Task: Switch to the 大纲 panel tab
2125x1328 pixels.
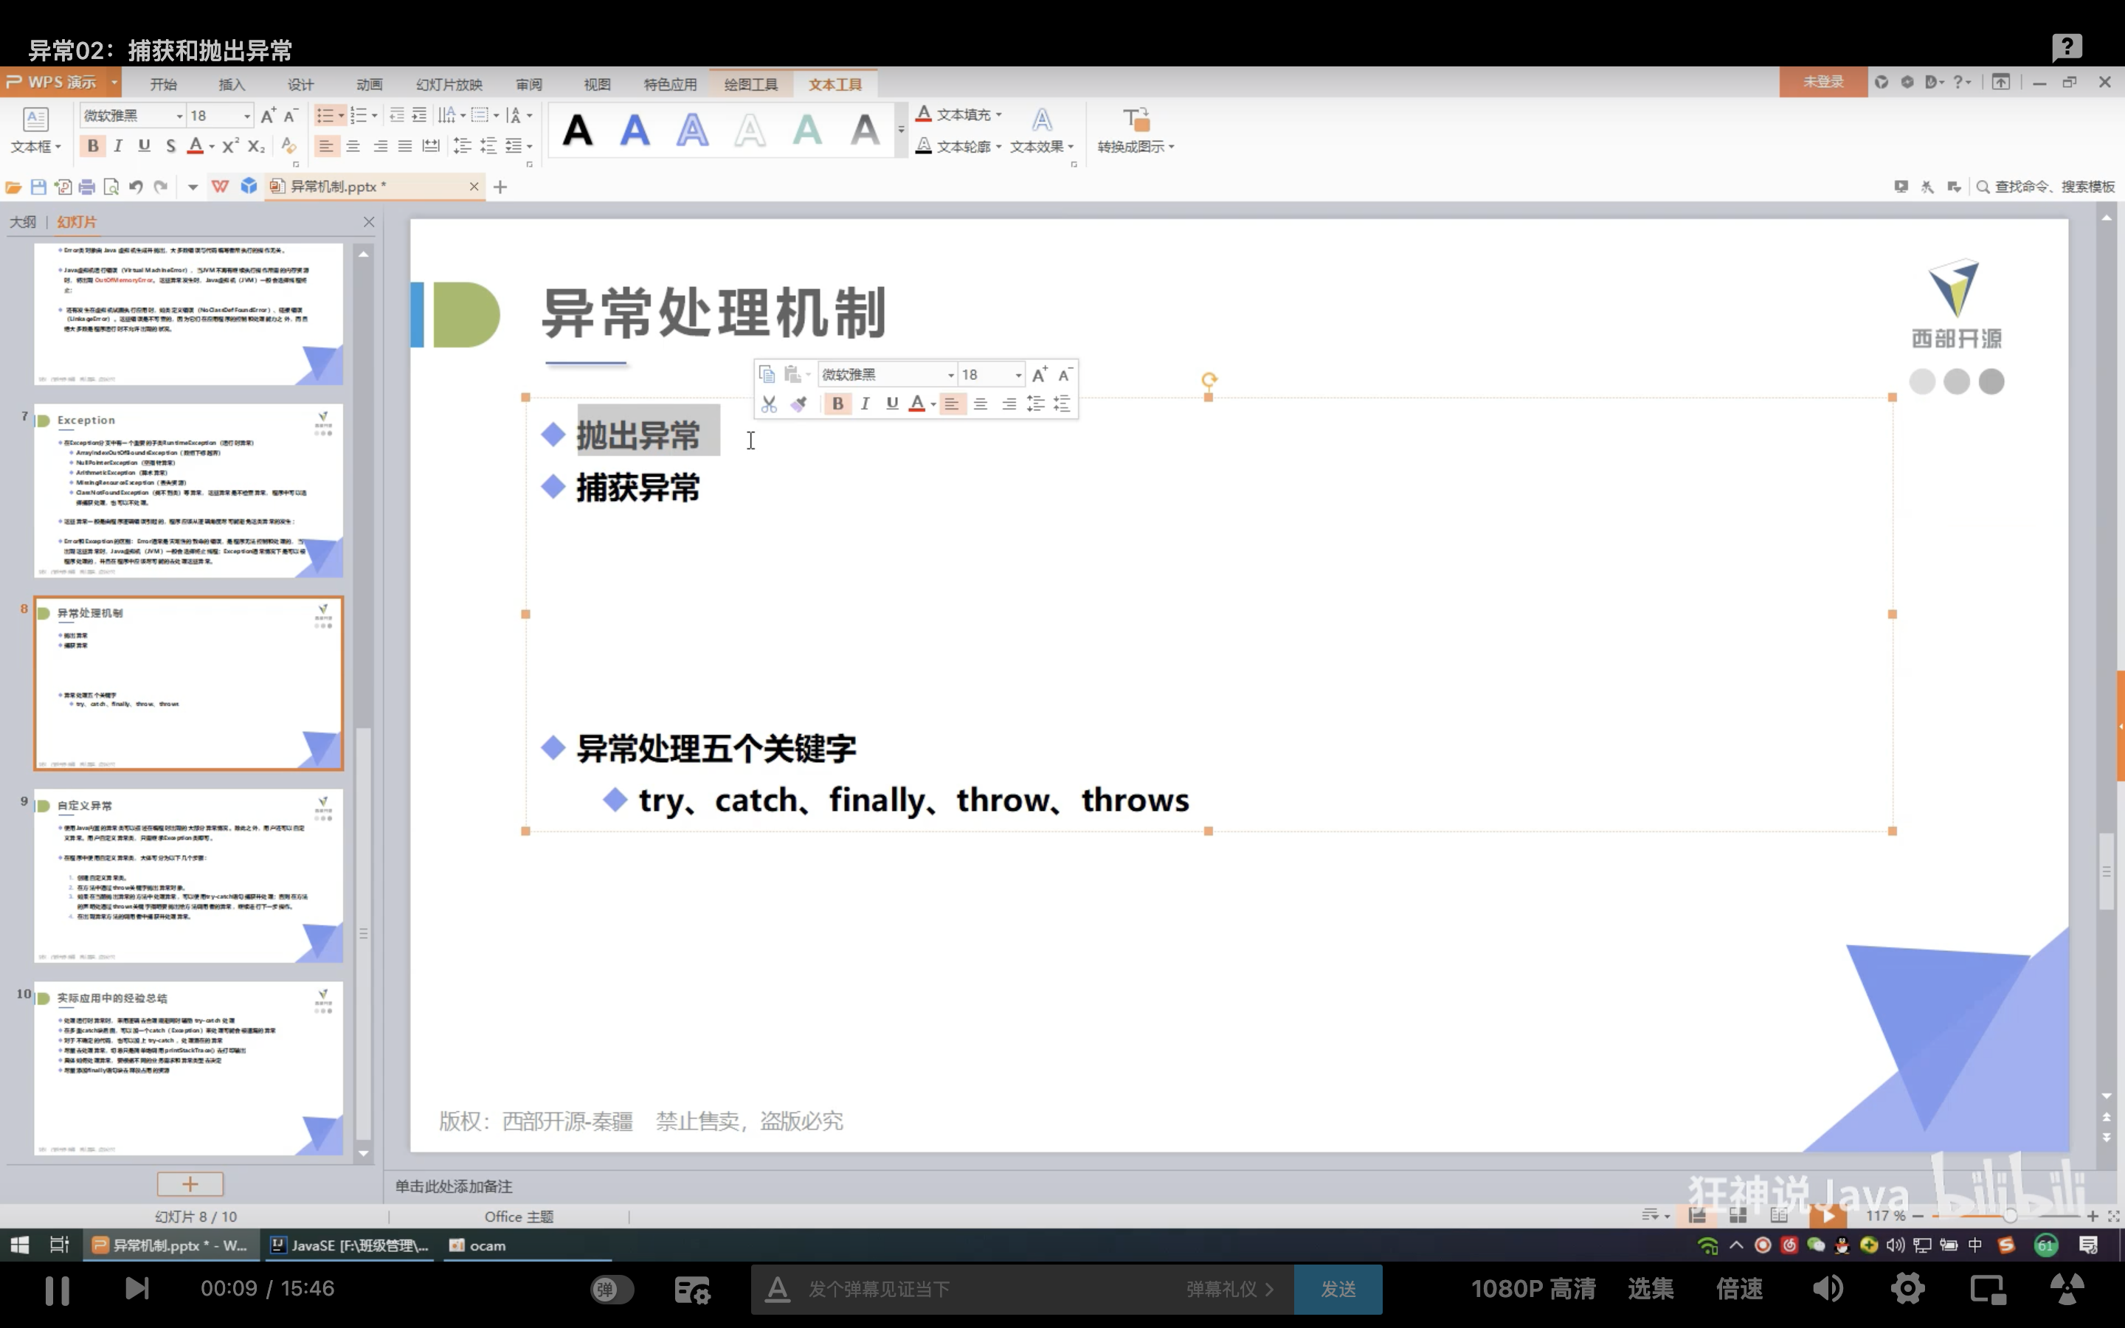Action: pyautogui.click(x=23, y=221)
